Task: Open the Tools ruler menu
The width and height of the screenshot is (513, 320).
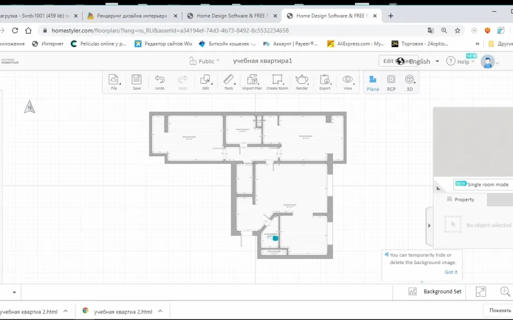Action: (229, 82)
